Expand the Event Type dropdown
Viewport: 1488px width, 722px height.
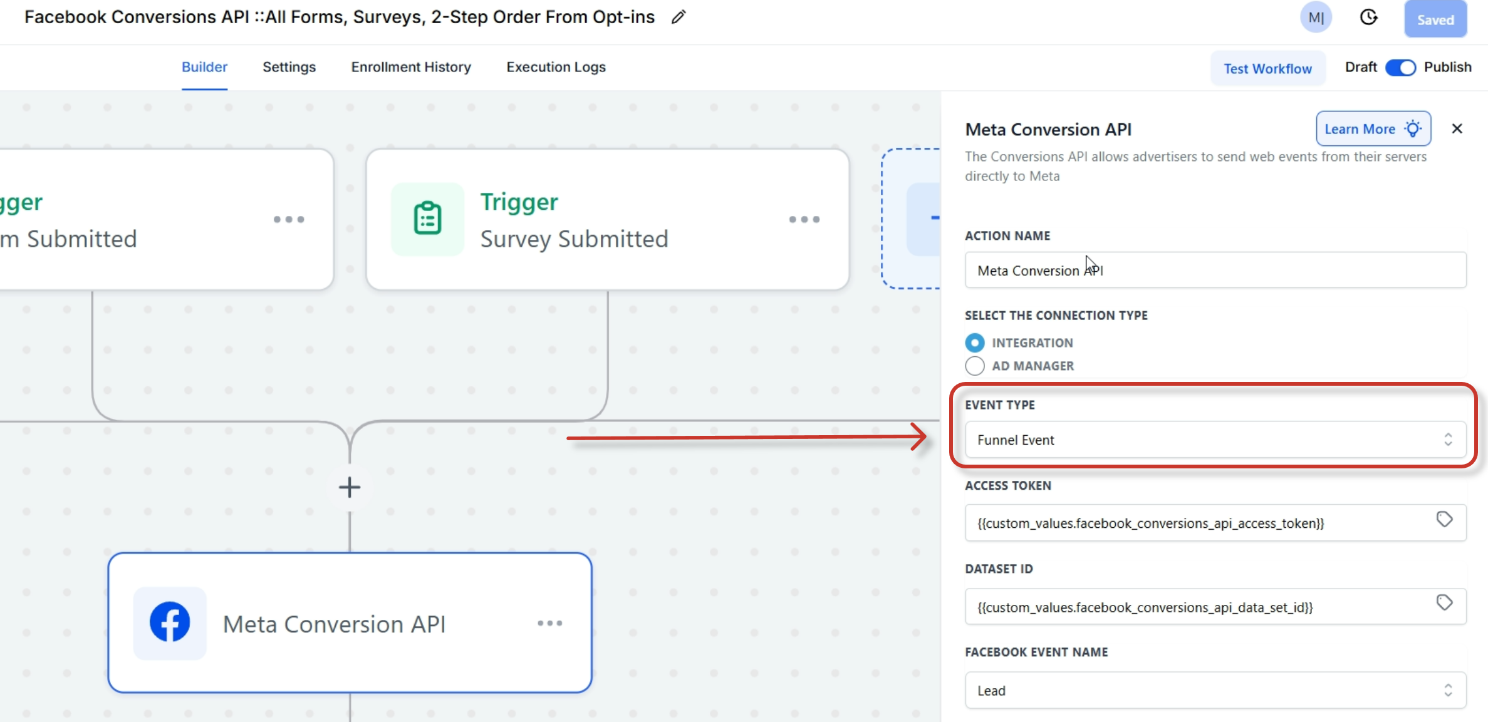point(1215,440)
